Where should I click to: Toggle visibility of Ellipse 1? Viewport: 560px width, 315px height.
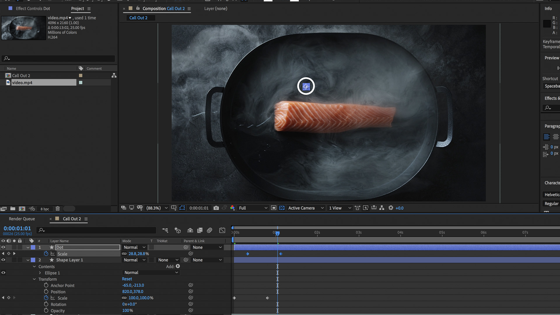coord(3,273)
